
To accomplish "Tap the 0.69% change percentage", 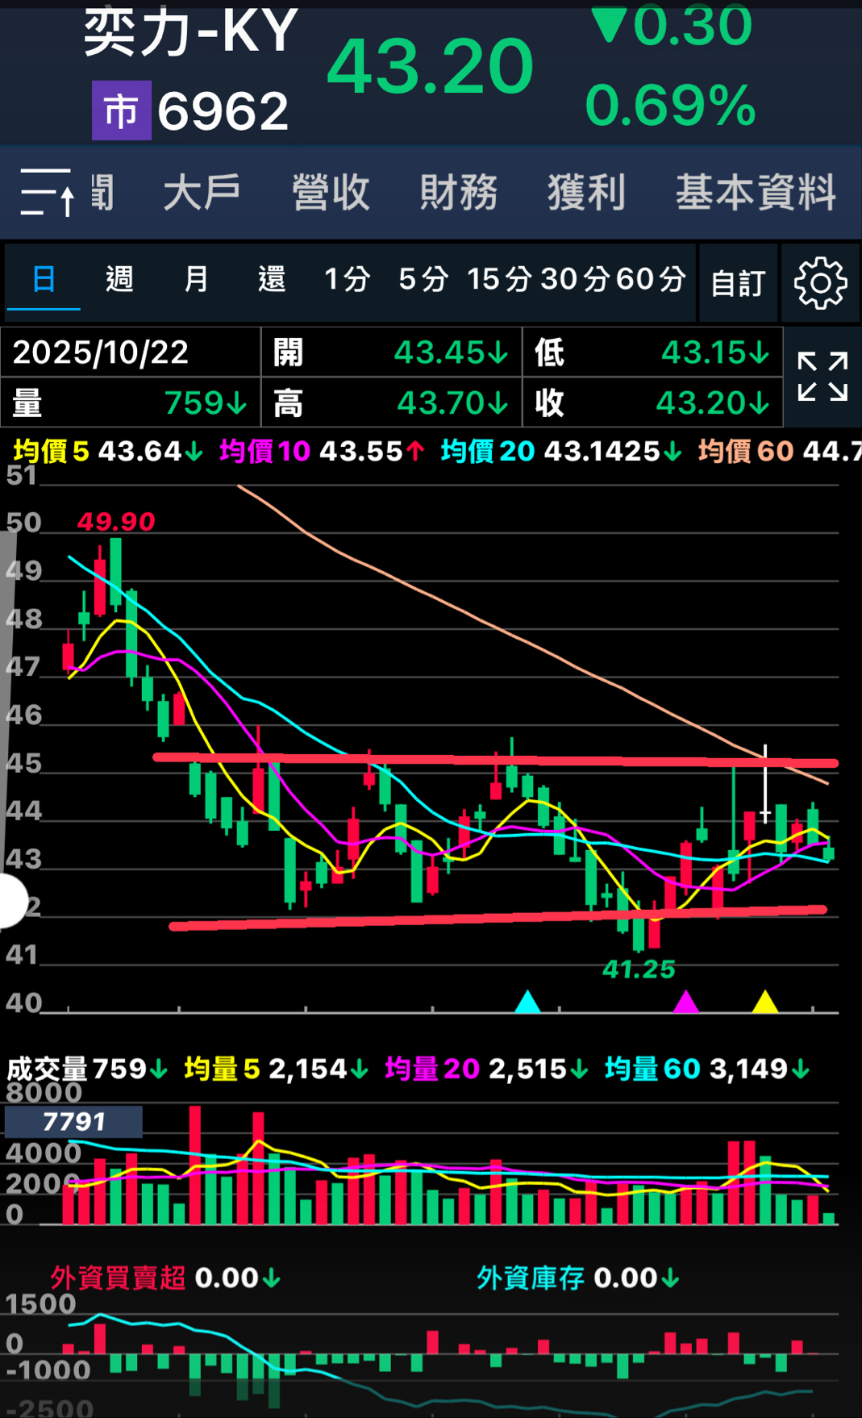I will tap(671, 105).
